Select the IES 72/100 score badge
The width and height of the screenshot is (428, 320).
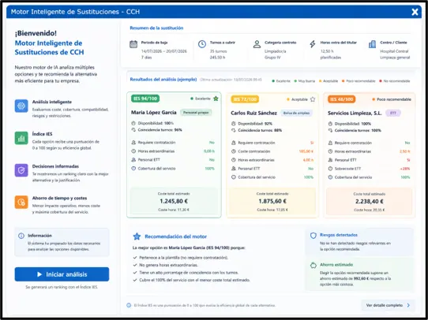coord(245,99)
